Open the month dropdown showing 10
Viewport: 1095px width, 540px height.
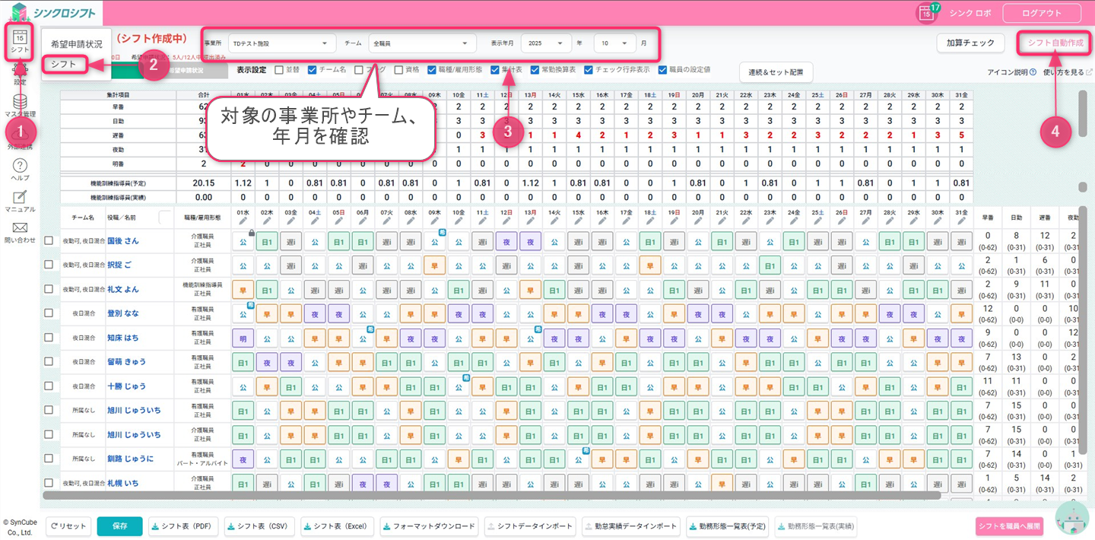coord(614,43)
